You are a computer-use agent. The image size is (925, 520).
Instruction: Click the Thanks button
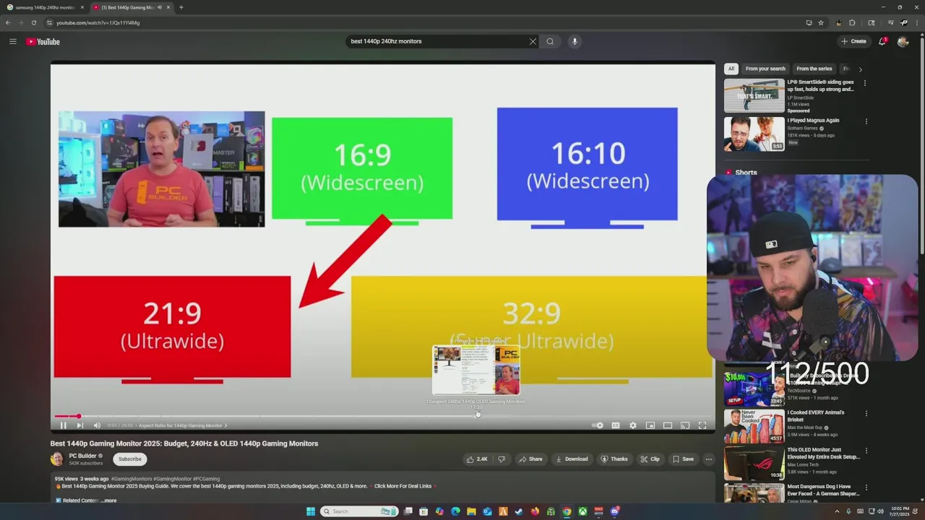pos(614,459)
